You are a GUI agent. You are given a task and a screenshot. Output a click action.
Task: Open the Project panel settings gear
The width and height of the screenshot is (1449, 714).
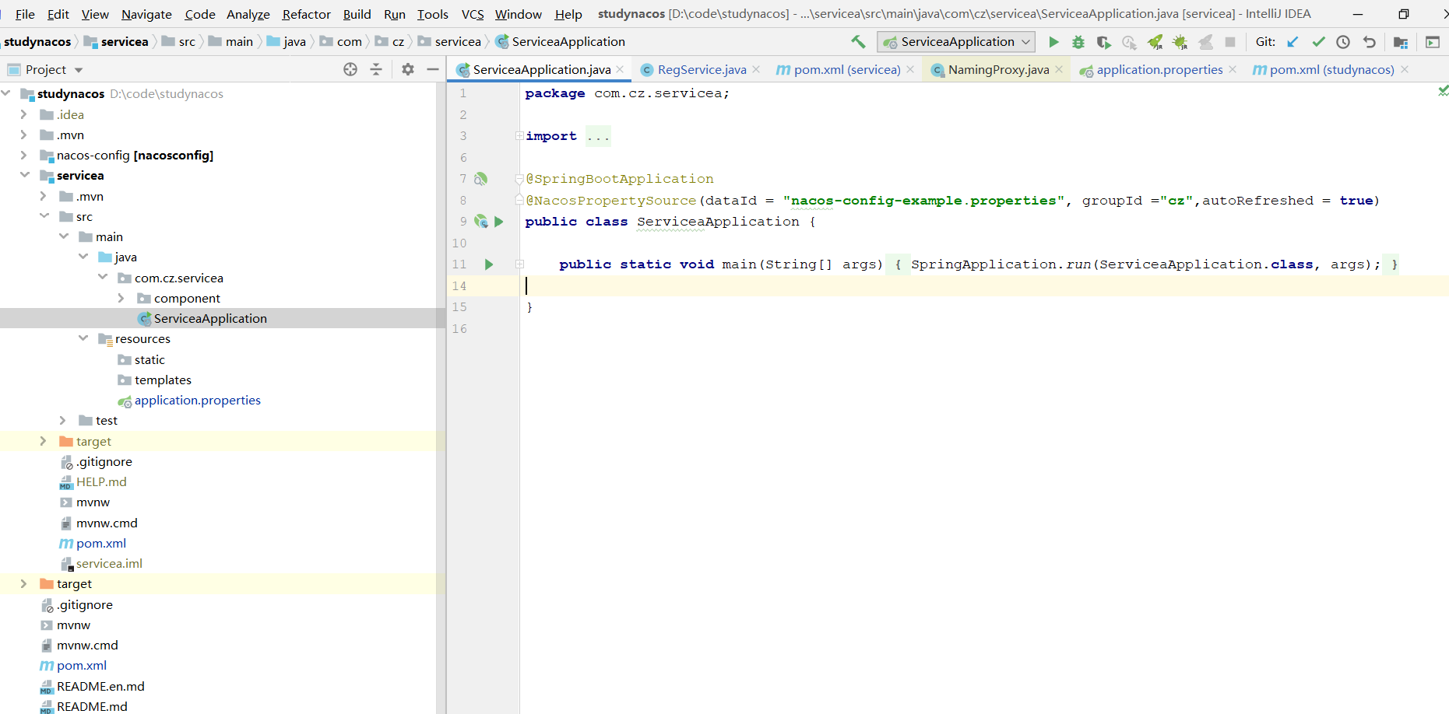[x=408, y=69]
